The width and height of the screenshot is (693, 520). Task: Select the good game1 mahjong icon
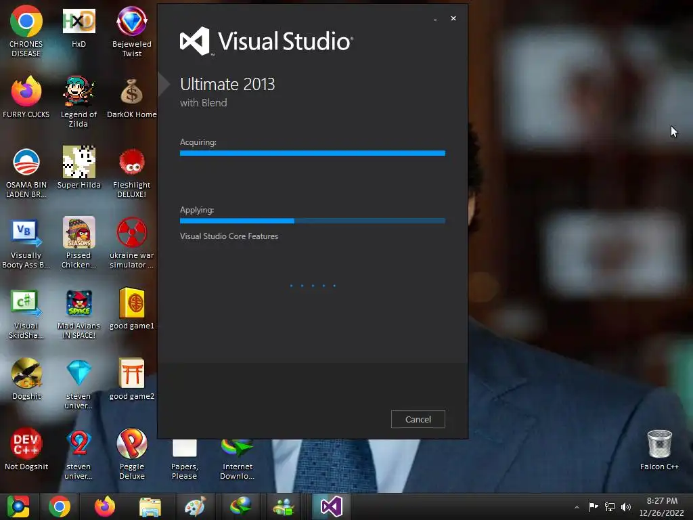132,309
